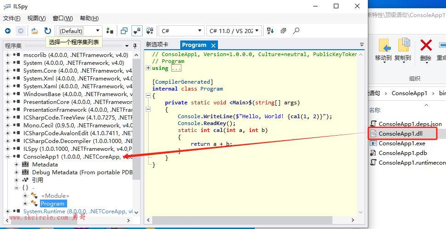The width and height of the screenshot is (446, 229).
Task: Select ICSharpCode.AvalonEdit assembly in tree
Action: pos(78,133)
